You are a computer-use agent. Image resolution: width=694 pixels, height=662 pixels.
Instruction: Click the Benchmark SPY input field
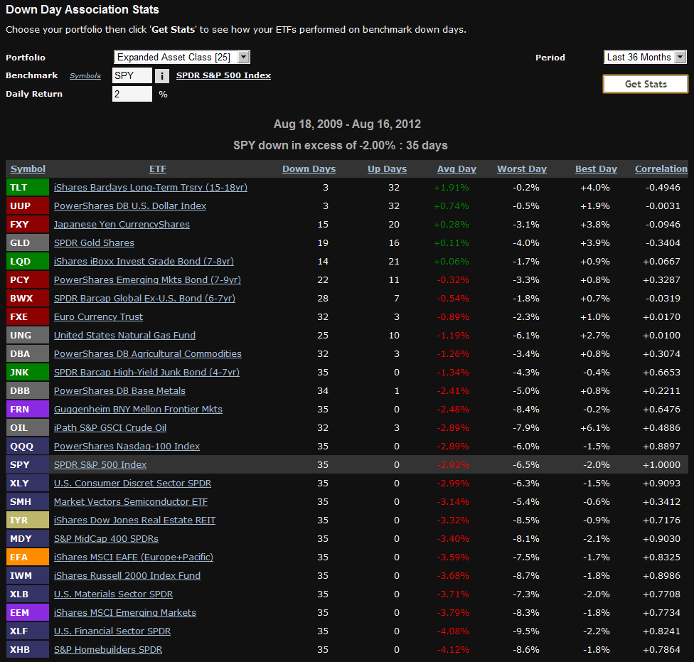(x=132, y=75)
